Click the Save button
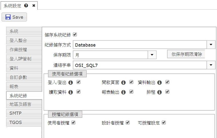217x138 pixels. (14, 17)
